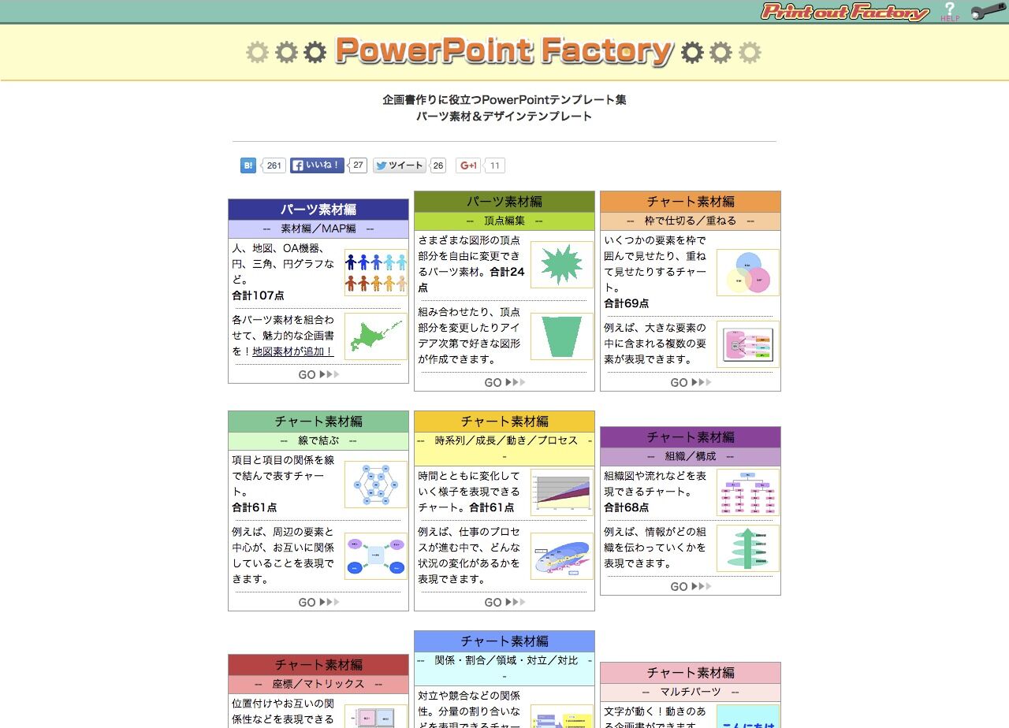
Task: Click the blue チャート素材編 header above 関係・割合
Action: [x=504, y=641]
